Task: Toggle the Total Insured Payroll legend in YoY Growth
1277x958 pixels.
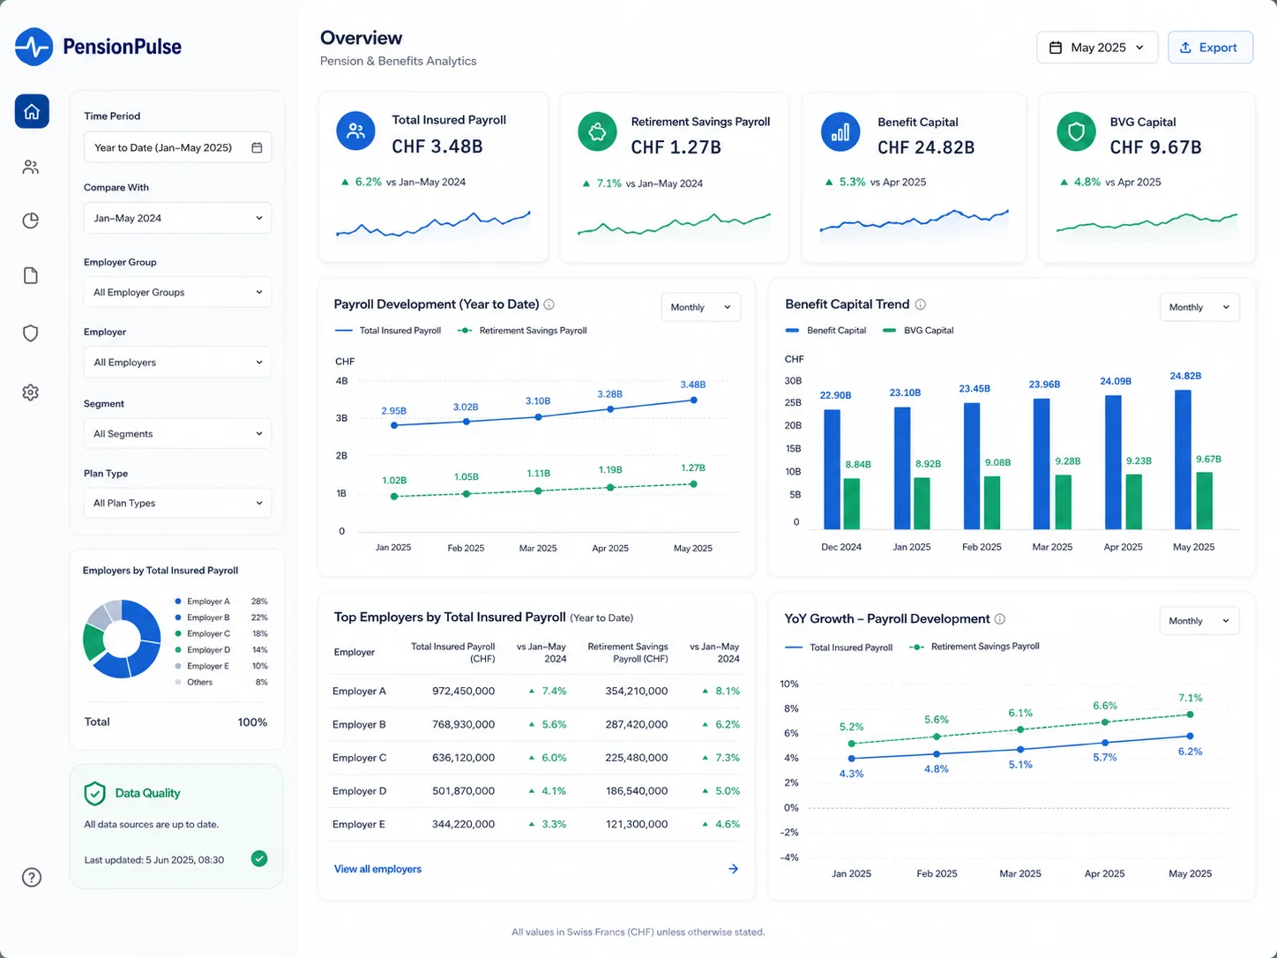Action: [x=839, y=647]
